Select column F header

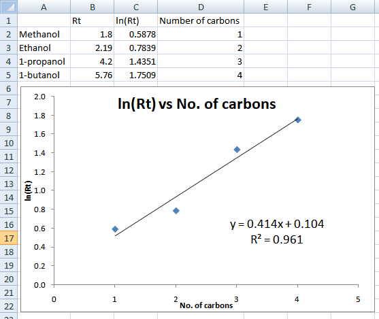tap(309, 7)
